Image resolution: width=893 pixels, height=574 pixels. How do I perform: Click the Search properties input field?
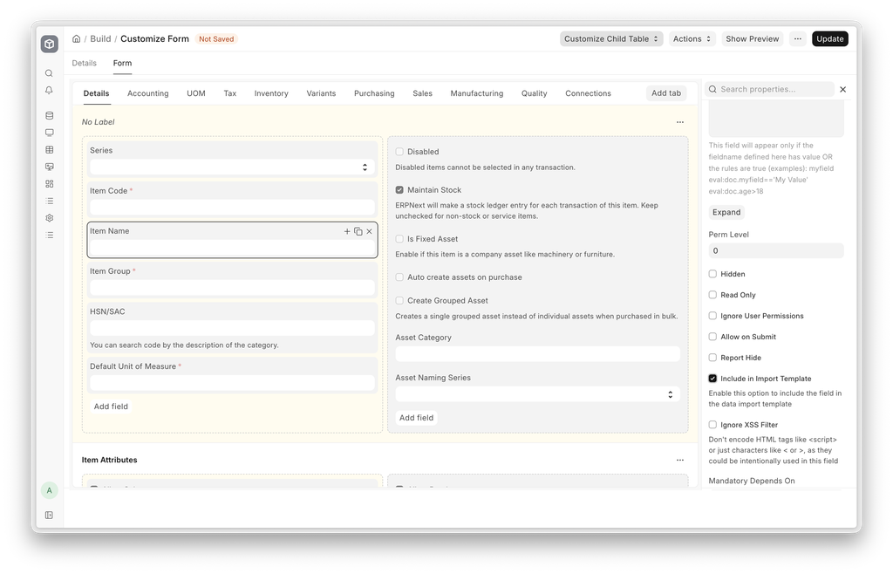point(774,89)
